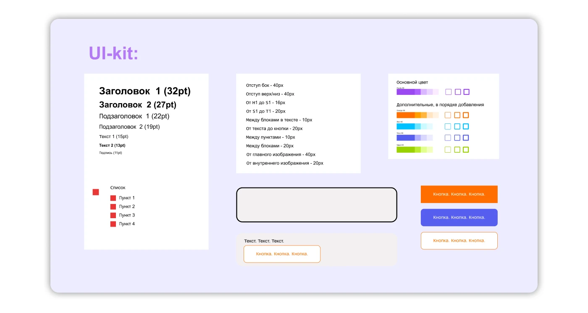588x313 pixels.
Task: Toggle the medium-bordered cyan square
Action: pos(457,126)
